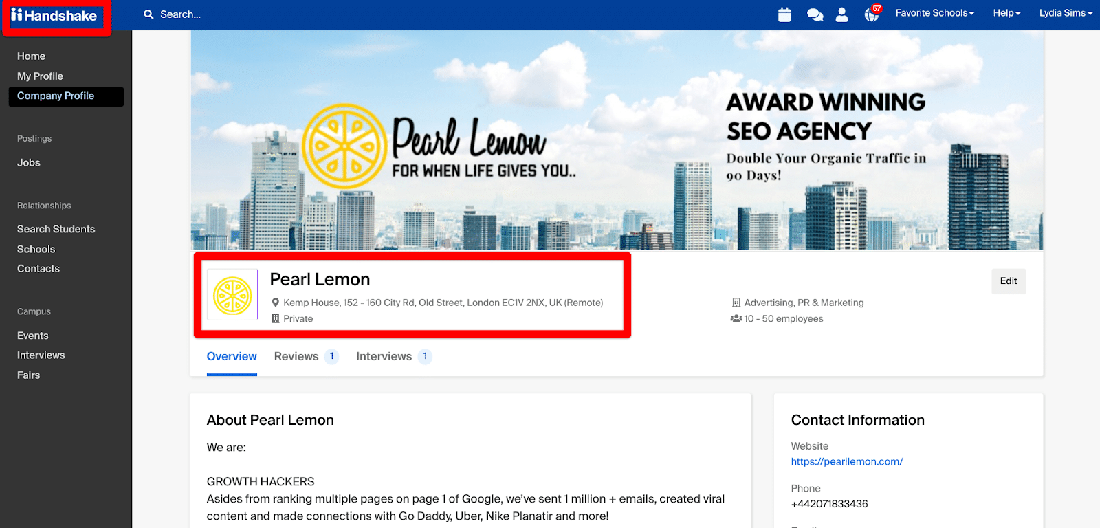Image resolution: width=1100 pixels, height=528 pixels.
Task: Open Interviews in sidebar
Action: coord(41,355)
